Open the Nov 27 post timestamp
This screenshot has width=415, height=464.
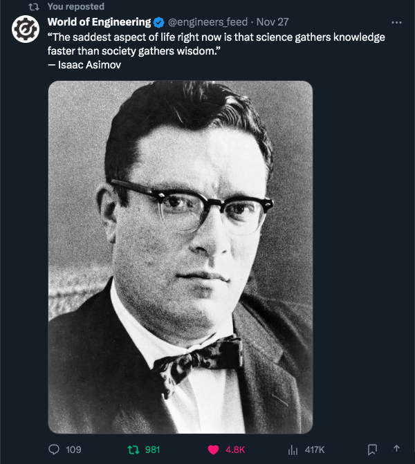click(273, 22)
